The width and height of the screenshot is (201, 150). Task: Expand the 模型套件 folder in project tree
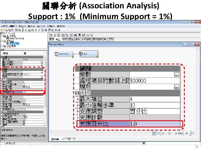tap(2, 46)
